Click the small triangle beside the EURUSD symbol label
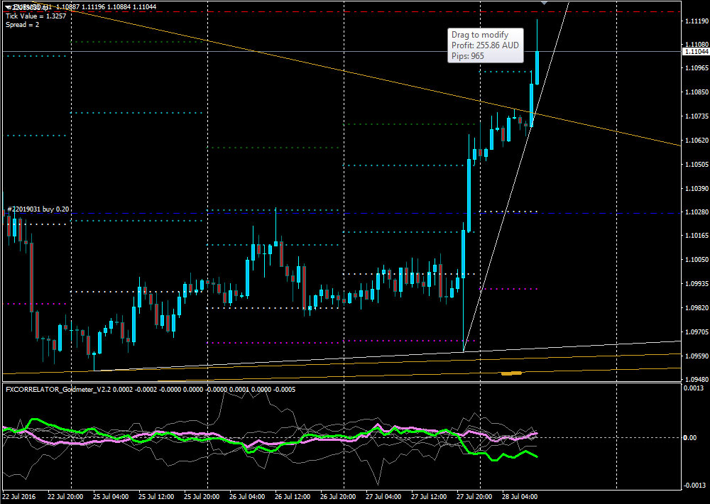This screenshot has height=504, width=710. pos(7,6)
